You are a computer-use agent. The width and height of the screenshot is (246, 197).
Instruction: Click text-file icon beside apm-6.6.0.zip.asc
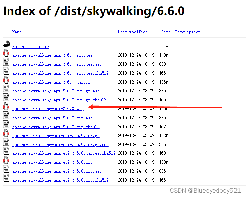click(x=6, y=115)
